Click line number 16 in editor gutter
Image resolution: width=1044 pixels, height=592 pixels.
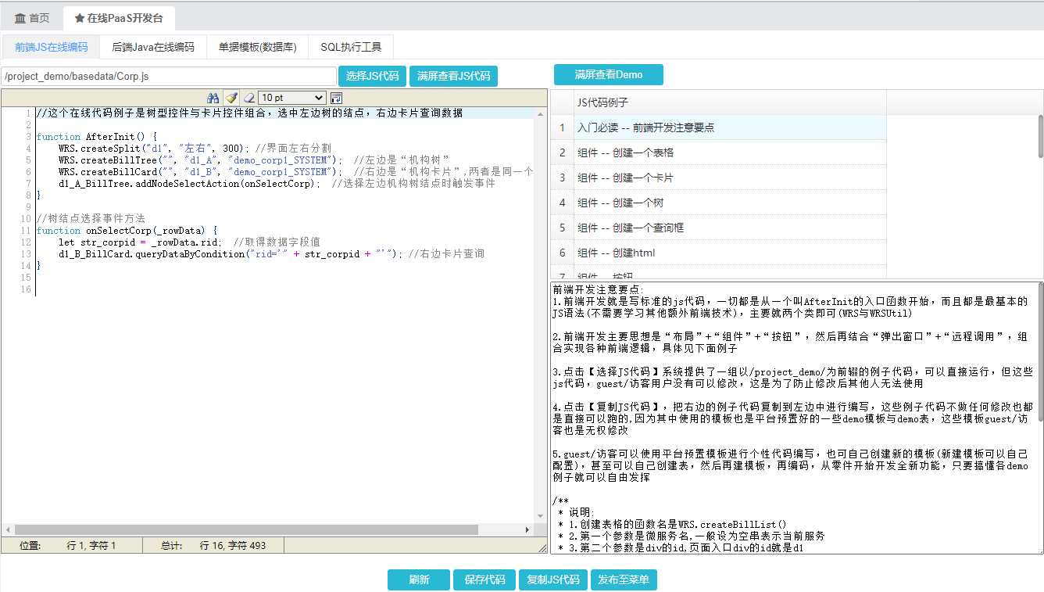27,289
